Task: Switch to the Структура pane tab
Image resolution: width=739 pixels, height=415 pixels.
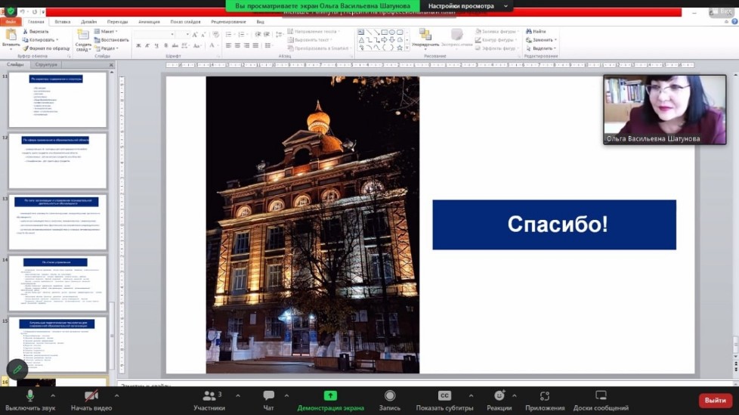Action: pyautogui.click(x=46, y=65)
